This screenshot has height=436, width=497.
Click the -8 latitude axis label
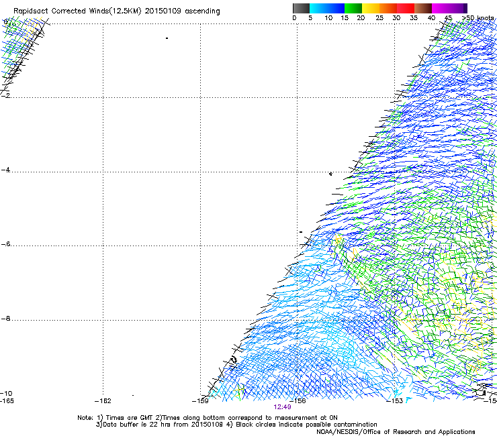5,319
